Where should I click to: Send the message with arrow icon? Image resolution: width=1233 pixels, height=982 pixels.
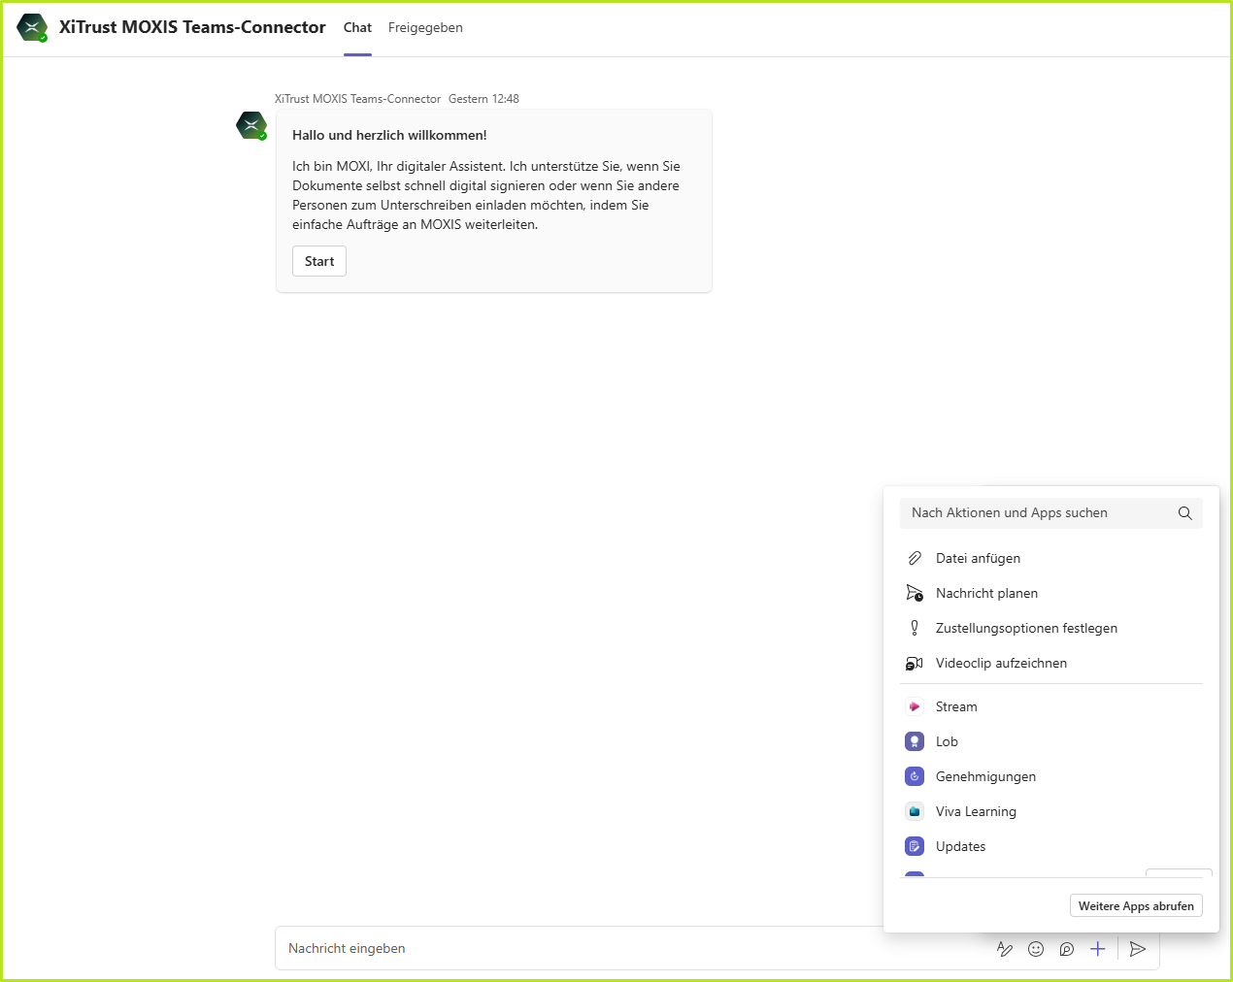pos(1138,949)
